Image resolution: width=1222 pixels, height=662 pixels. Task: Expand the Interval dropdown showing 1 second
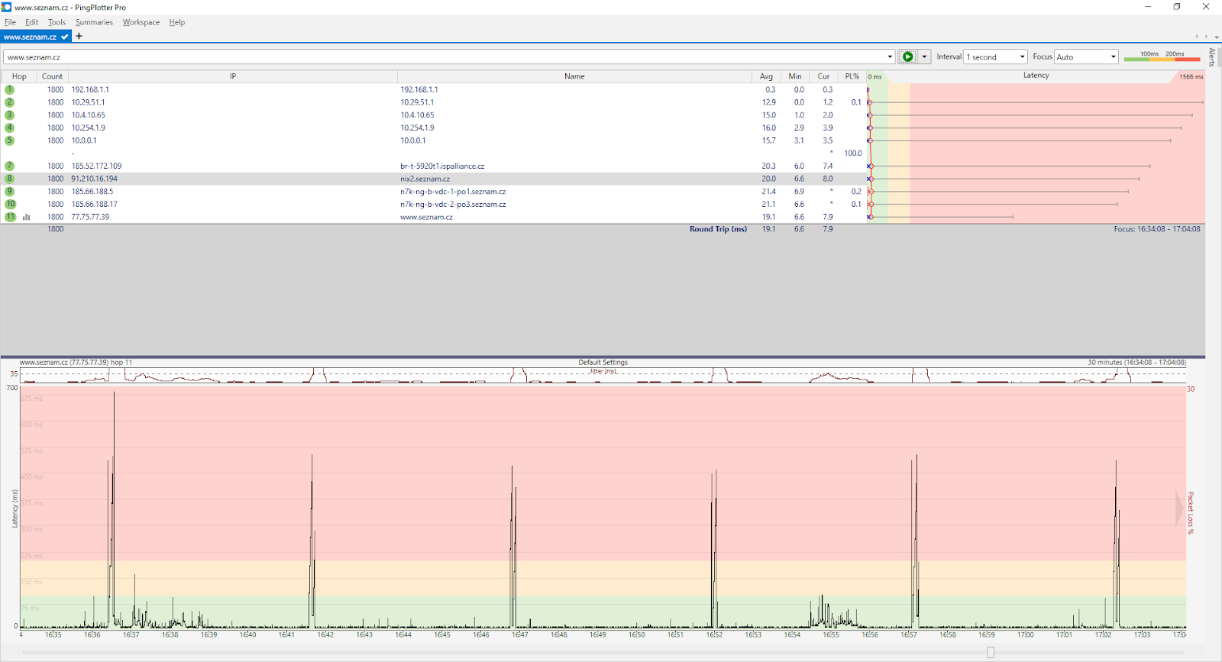pyautogui.click(x=996, y=57)
